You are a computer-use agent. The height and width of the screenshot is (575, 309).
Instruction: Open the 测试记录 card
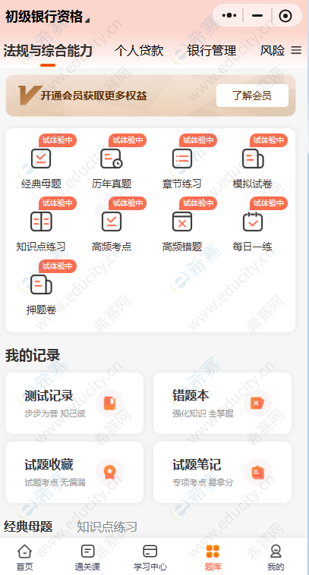pyautogui.click(x=74, y=403)
